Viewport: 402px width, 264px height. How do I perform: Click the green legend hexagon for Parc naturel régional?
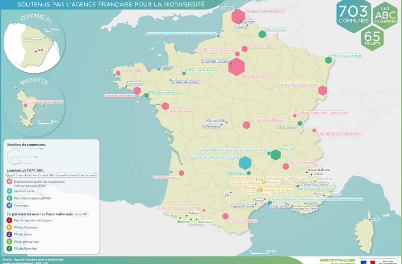coord(9,198)
